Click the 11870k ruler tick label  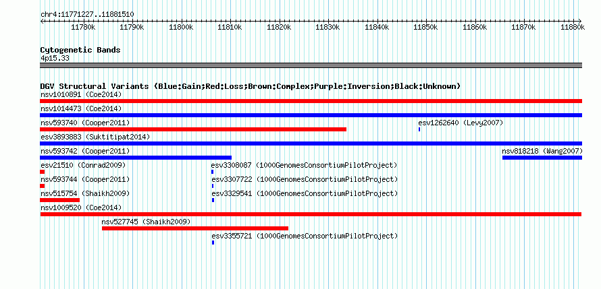point(523,27)
